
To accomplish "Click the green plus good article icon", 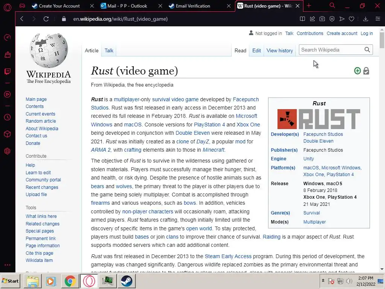I will tap(358, 71).
